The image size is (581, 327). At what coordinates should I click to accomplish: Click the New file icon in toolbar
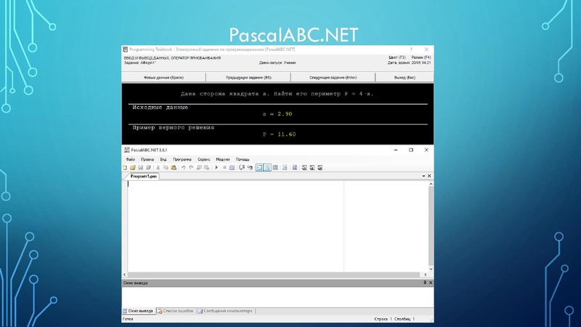125,167
